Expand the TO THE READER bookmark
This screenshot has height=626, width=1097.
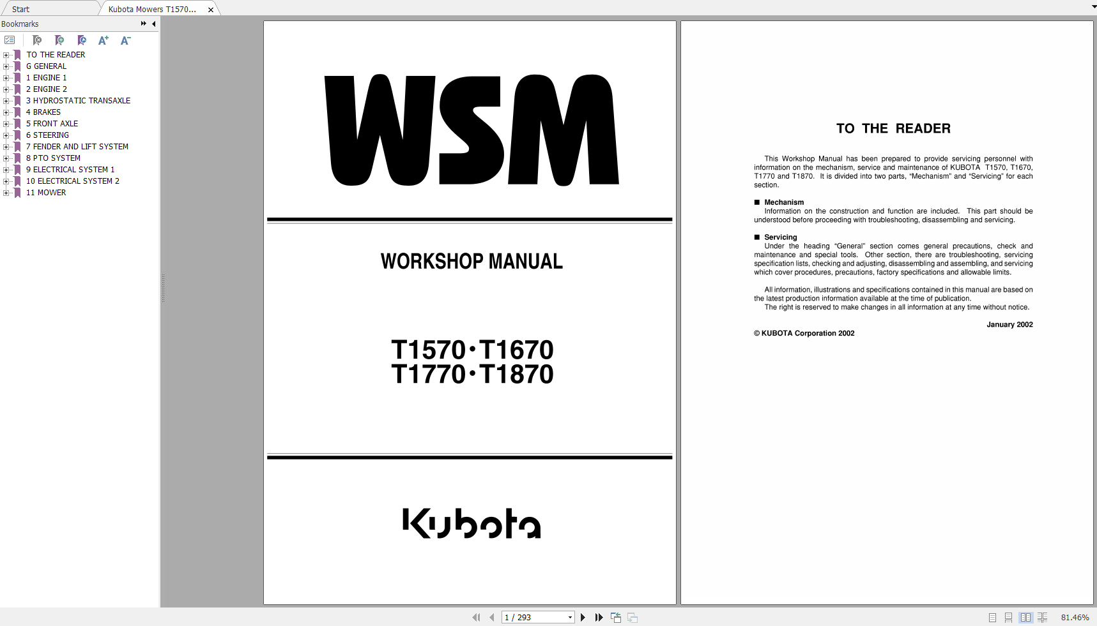pos(6,55)
